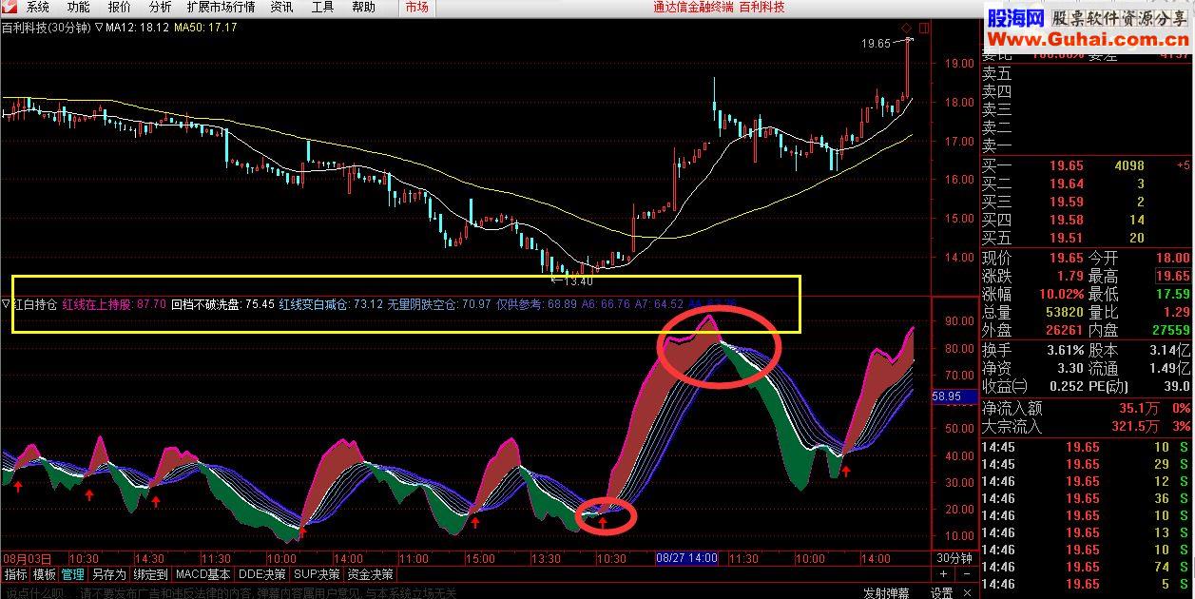Click 红线变白减仓: 73.12 indicator value
Viewport: 1195px width, 599px height.
pos(331,304)
